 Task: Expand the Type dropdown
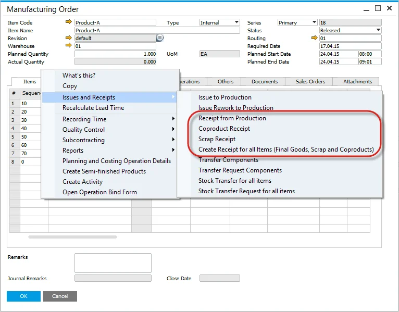coord(236,22)
